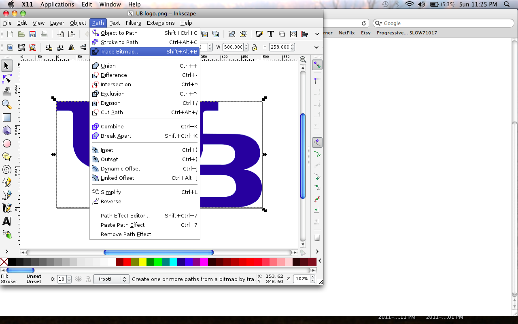Image resolution: width=518 pixels, height=324 pixels.
Task: Pick the yellow palette swatch
Action: 142,262
